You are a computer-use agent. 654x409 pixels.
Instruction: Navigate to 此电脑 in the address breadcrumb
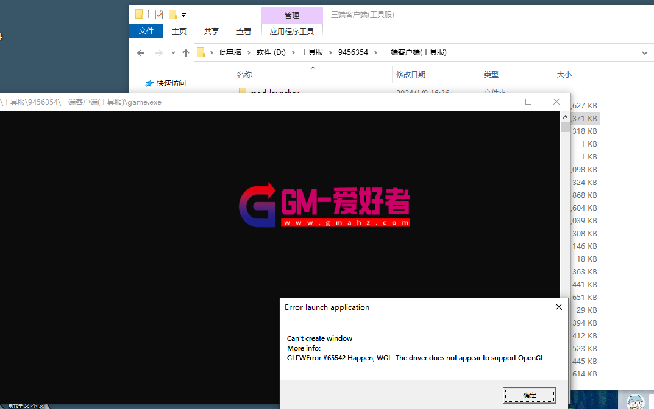230,52
